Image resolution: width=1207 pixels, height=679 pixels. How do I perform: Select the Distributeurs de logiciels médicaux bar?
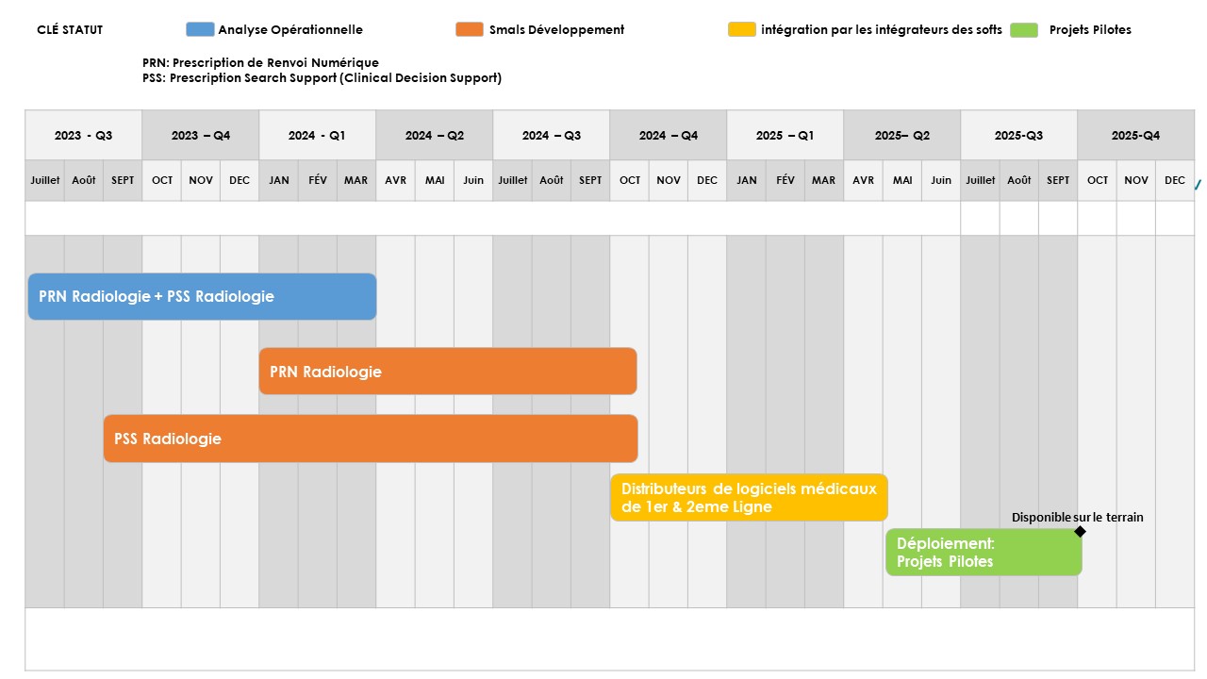click(749, 497)
